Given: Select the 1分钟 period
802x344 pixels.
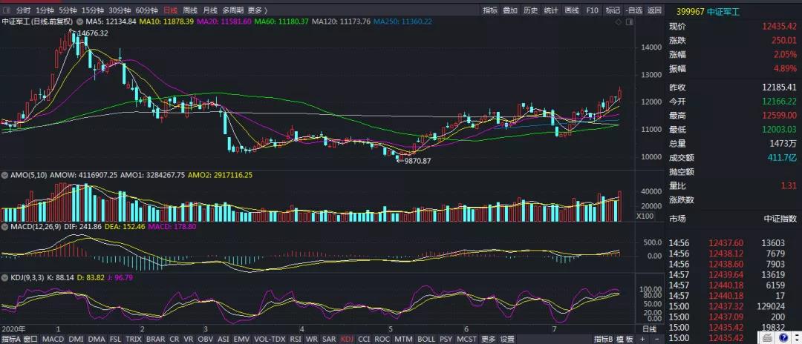Looking at the screenshot, I should [45, 10].
